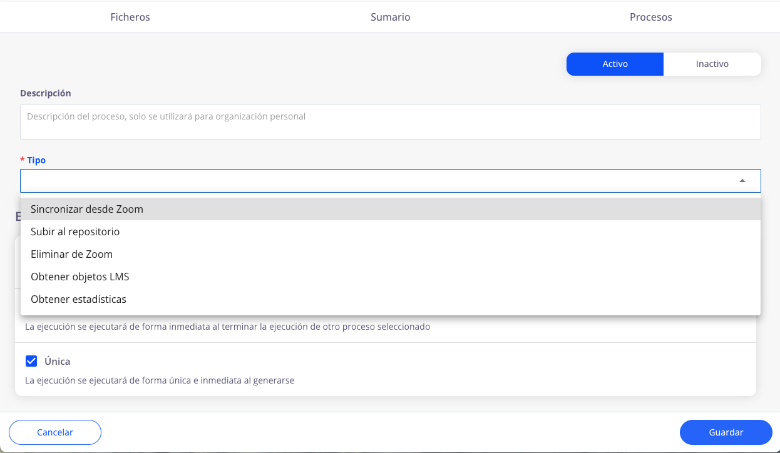Save with the Guardar button

click(726, 432)
